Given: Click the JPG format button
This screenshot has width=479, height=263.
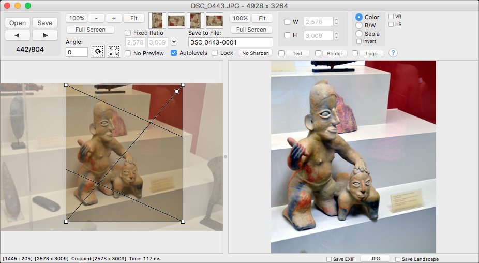Looking at the screenshot, I should [x=375, y=258].
